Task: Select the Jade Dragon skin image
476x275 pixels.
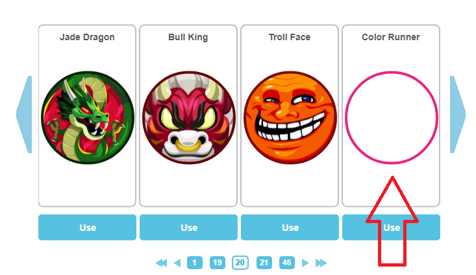Action: (x=88, y=117)
